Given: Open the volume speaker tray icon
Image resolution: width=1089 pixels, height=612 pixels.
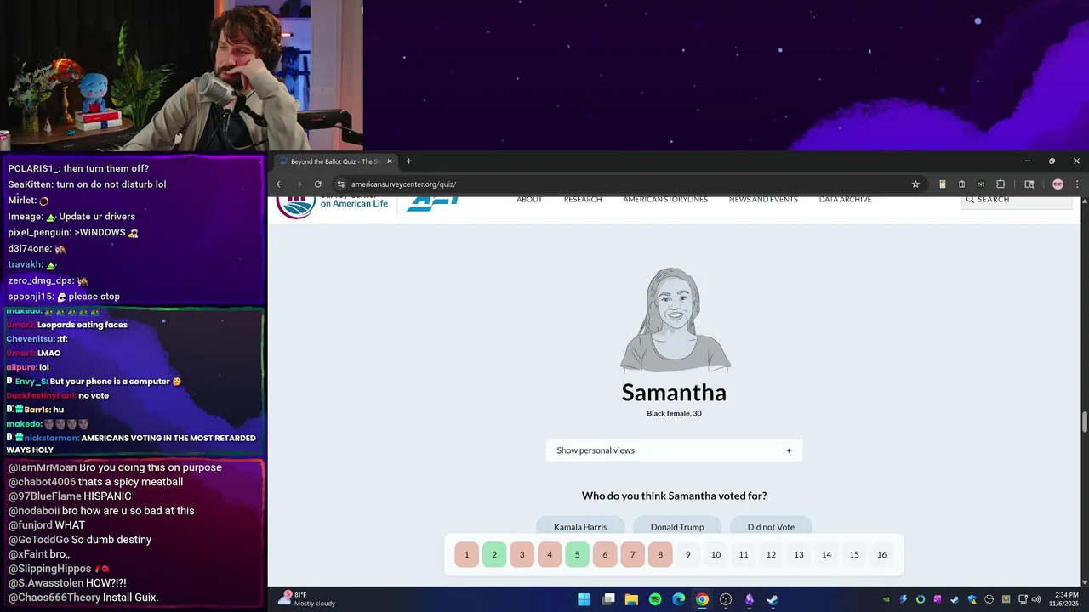Looking at the screenshot, I should [x=1036, y=599].
